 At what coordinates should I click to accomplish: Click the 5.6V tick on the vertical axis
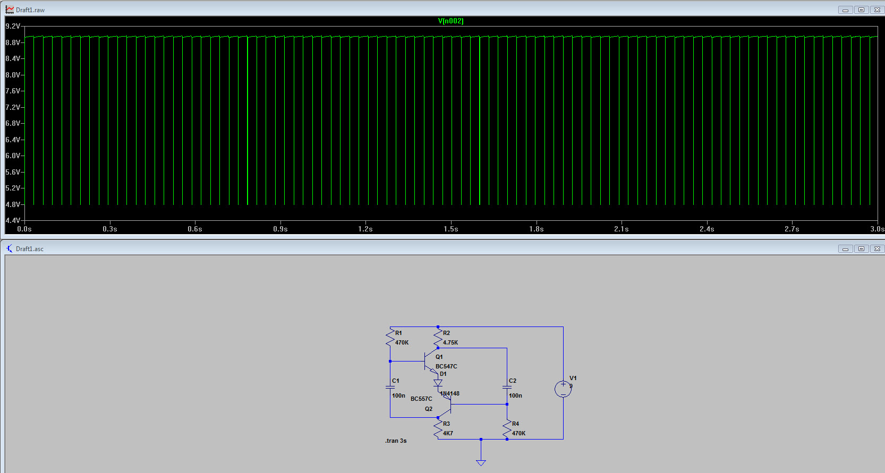pos(13,172)
